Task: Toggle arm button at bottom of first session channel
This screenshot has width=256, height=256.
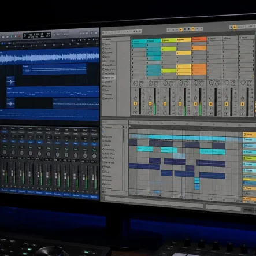Action: pyautogui.click(x=135, y=113)
